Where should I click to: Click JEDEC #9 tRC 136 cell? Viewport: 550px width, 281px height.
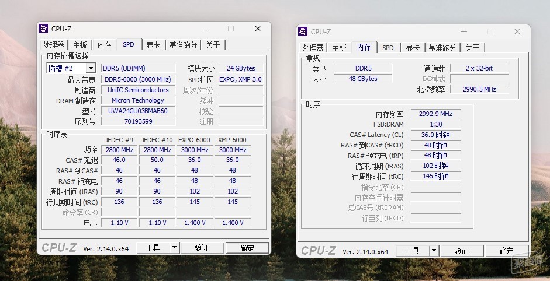[x=119, y=202]
